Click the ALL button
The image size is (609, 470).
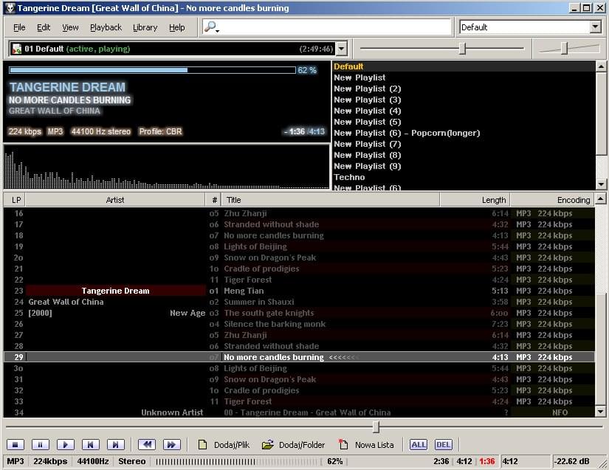coord(419,444)
